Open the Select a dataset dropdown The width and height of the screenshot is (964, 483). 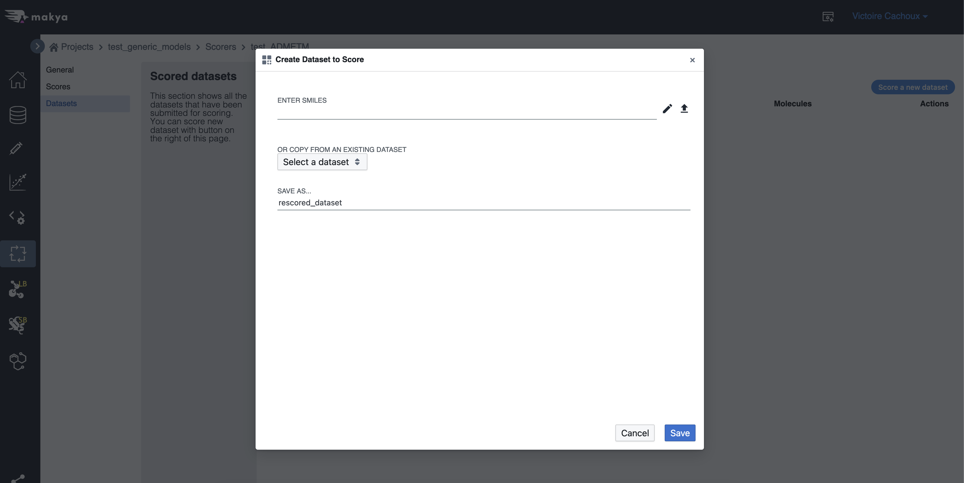click(x=322, y=162)
